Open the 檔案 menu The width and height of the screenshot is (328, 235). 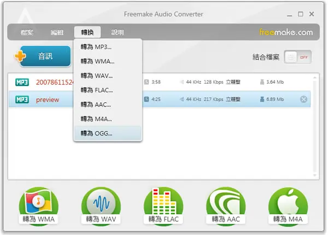click(27, 32)
